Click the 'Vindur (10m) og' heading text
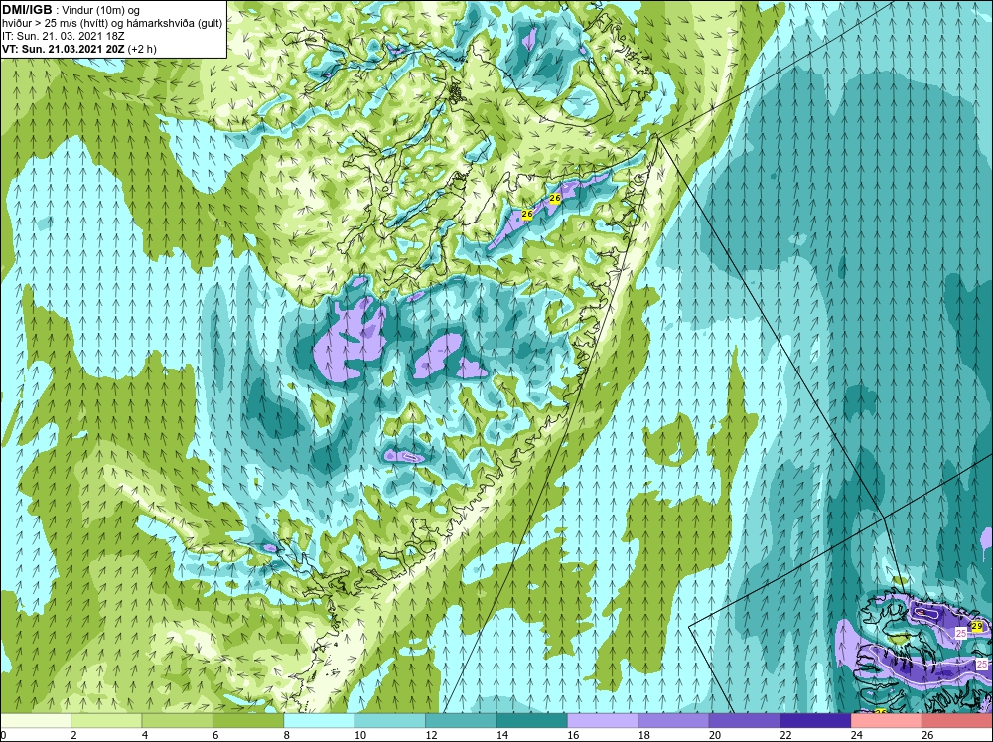 coord(102,11)
